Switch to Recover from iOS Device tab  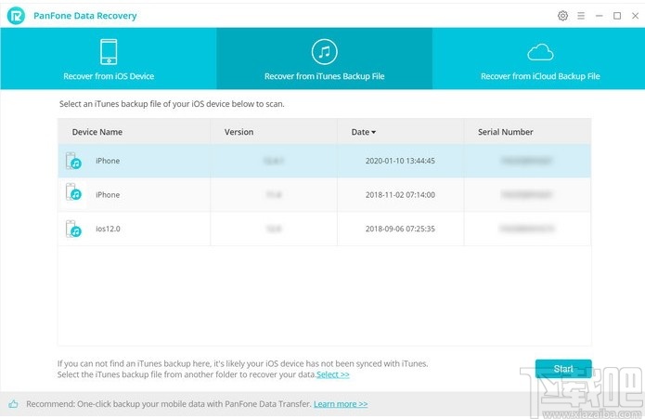pyautogui.click(x=109, y=59)
